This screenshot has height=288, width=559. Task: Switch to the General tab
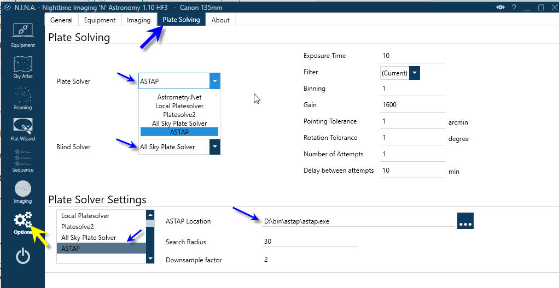(x=61, y=20)
